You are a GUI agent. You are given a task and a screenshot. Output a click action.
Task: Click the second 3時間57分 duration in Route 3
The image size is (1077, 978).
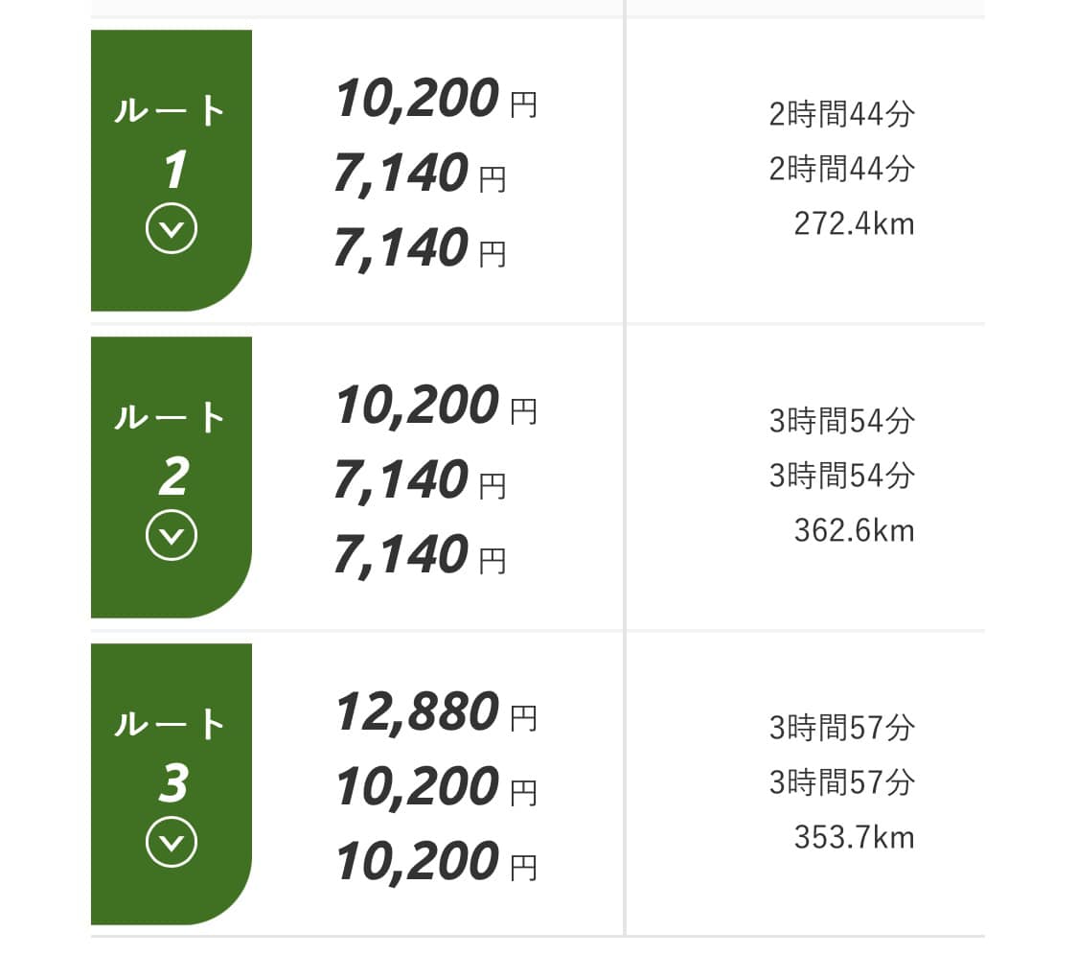click(x=841, y=783)
